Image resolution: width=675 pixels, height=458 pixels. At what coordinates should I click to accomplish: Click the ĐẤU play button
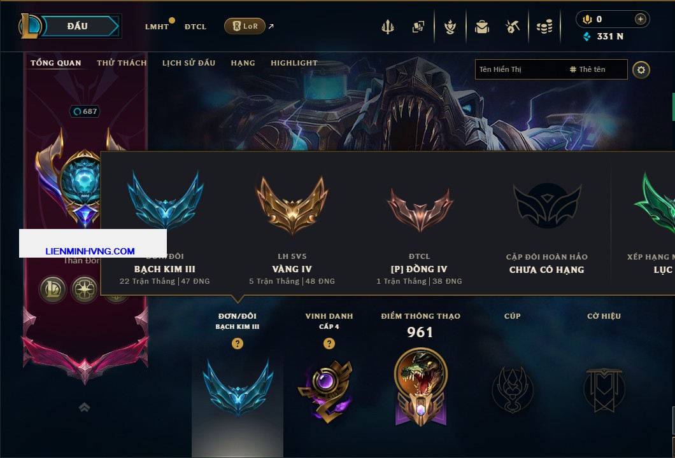pos(78,26)
